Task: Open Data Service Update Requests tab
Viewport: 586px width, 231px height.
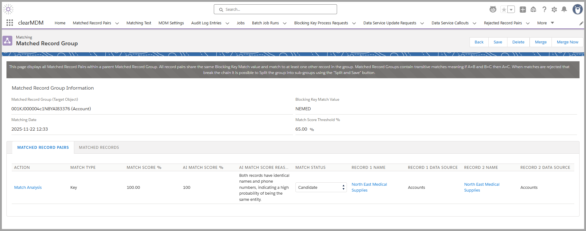Action: [390, 23]
